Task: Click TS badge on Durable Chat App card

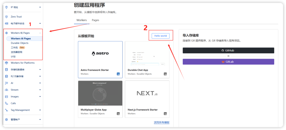Action: 165,74
